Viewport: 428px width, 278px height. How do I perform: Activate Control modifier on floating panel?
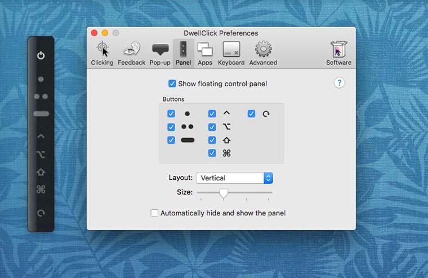point(41,136)
